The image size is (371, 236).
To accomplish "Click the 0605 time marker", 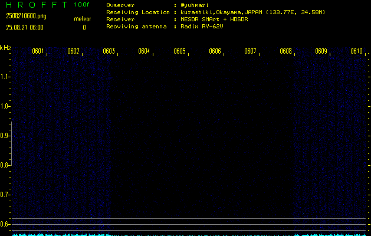I will click(x=179, y=51).
